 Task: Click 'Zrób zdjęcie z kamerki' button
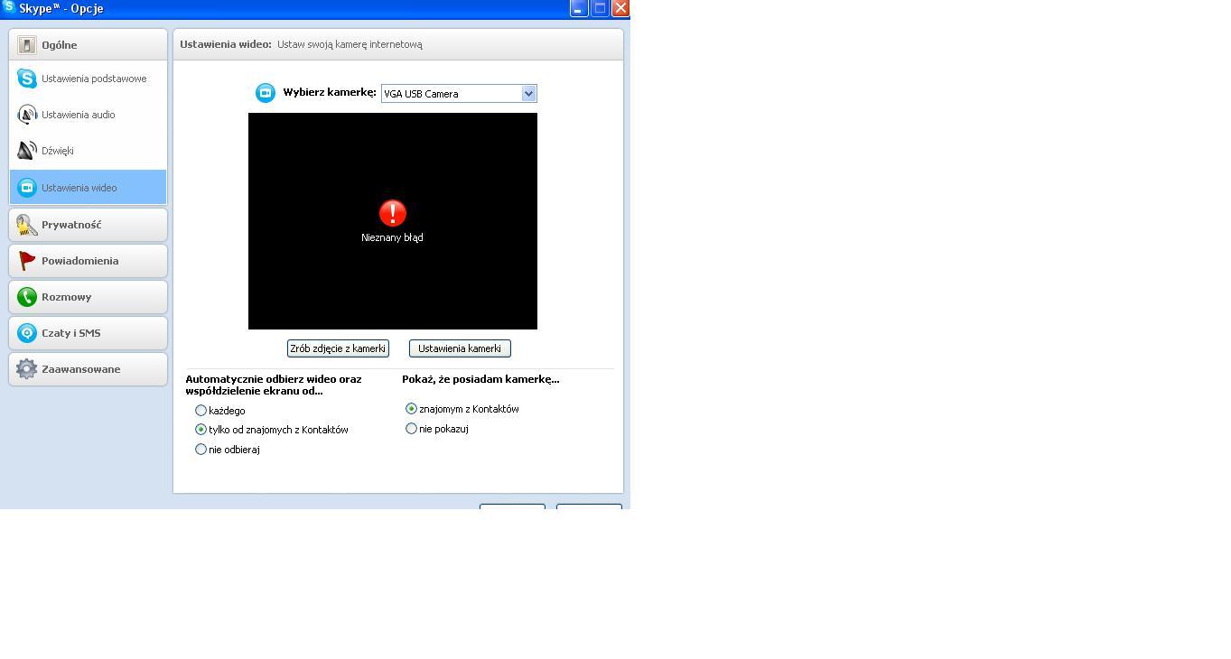tap(338, 348)
